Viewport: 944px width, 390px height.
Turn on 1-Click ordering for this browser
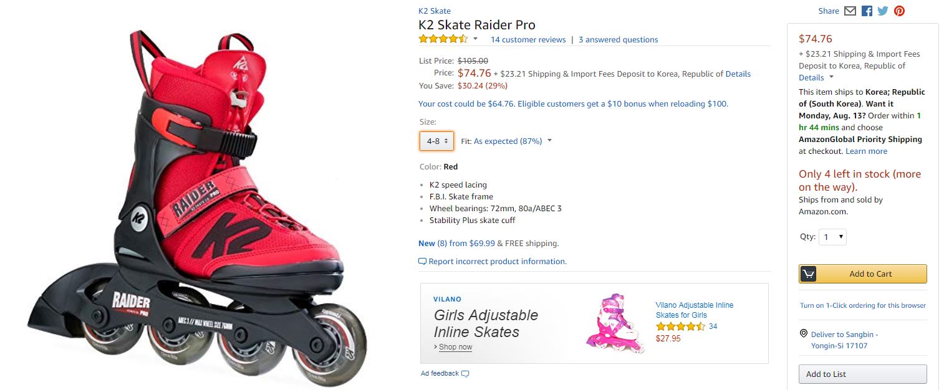[862, 305]
